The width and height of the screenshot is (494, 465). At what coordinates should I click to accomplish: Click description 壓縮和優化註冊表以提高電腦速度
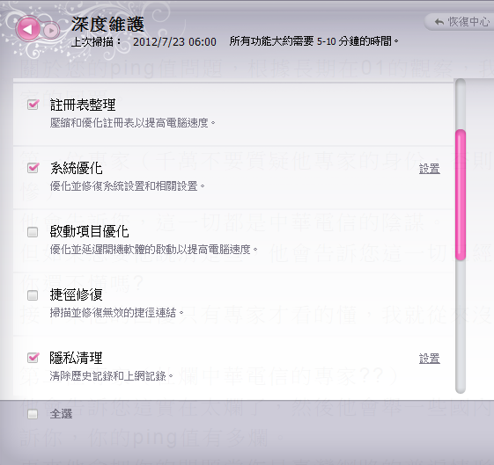132,122
